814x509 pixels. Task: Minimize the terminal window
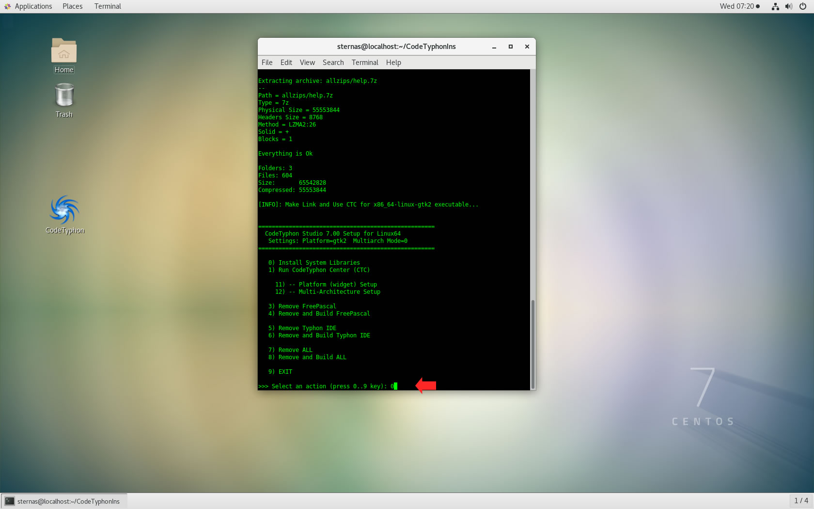pos(494,47)
